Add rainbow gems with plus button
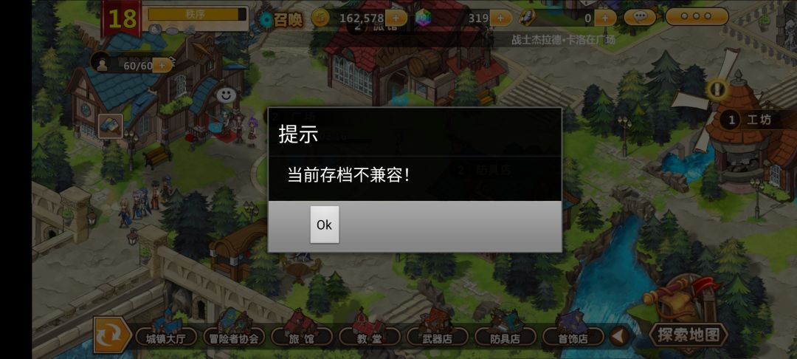 coord(500,18)
